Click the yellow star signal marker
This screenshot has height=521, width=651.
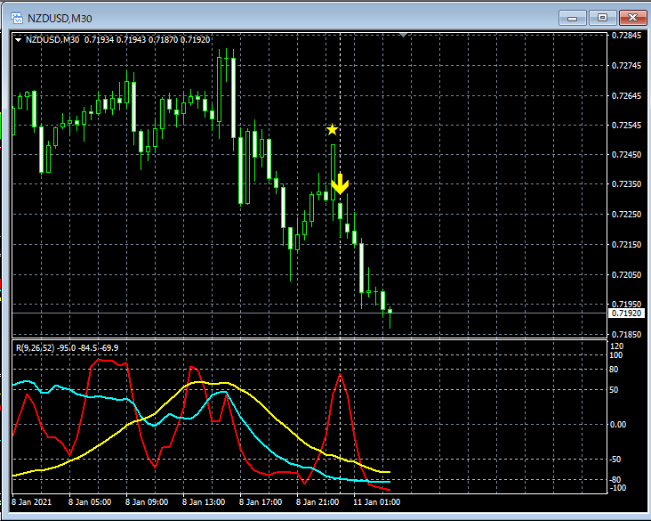pyautogui.click(x=333, y=130)
